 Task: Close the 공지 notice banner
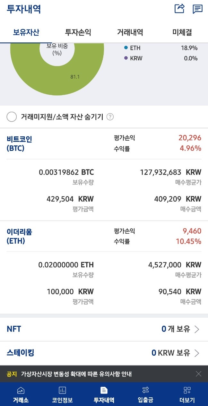coord(199,374)
